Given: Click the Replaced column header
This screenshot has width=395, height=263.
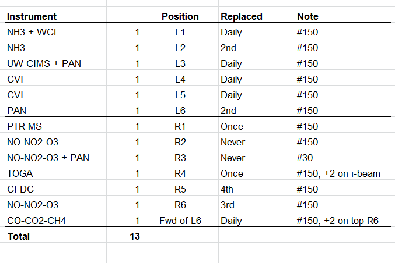Looking at the screenshot, I should 241,17.
